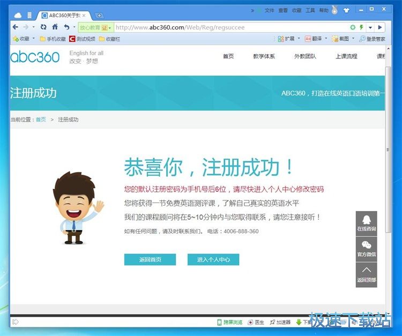
Task: Click the go arrow at address bar end
Action: coord(380,27)
